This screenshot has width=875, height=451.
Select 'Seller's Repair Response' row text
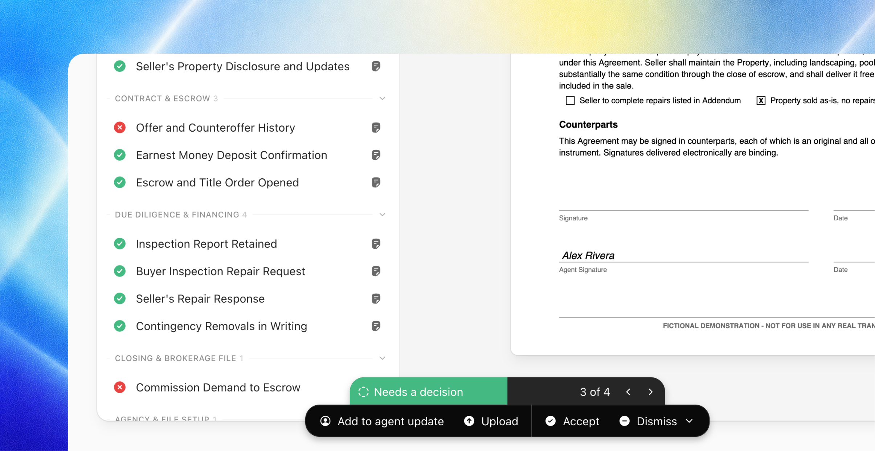pos(200,299)
